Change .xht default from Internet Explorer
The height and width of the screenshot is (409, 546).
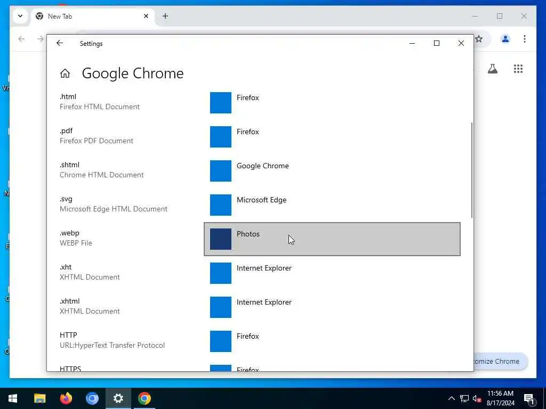332,273
